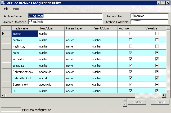Uncheck Archive for the miscextra row
171x113 pixels.
[130, 59]
